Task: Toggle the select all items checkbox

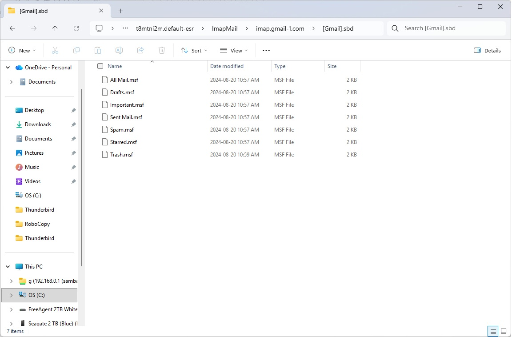Action: (x=100, y=66)
